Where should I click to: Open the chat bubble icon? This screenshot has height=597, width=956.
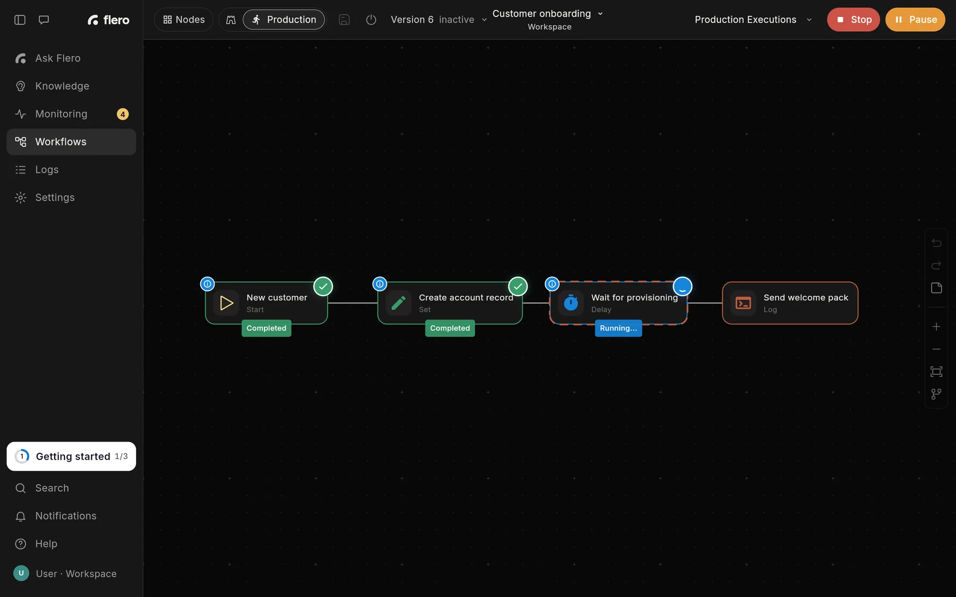[44, 20]
